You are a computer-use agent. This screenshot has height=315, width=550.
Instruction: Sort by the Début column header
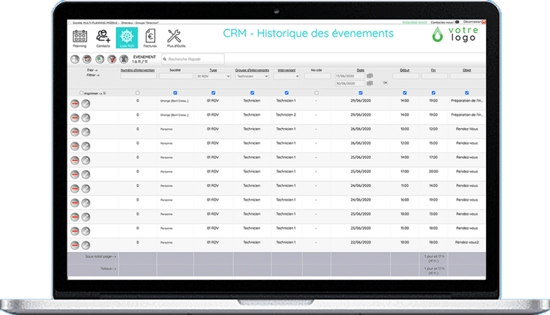(x=405, y=70)
